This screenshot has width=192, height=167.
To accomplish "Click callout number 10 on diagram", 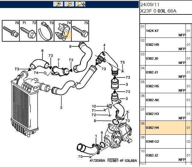I will pyautogui.click(x=94, y=106).
